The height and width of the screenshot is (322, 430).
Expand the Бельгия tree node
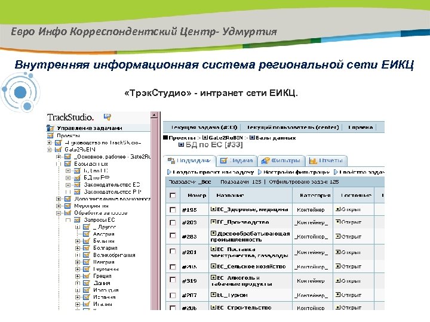tap(78, 241)
